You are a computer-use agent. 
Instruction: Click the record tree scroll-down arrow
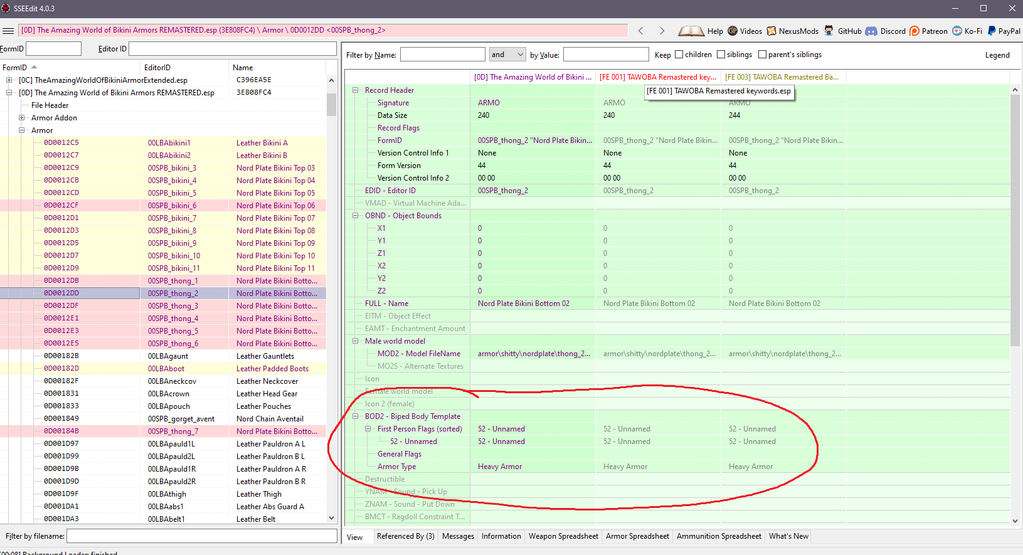(x=332, y=518)
